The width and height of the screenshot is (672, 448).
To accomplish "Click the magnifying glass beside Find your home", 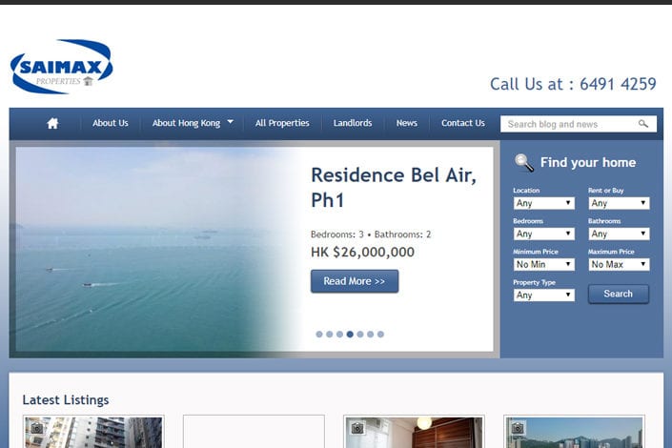I will tap(524, 163).
